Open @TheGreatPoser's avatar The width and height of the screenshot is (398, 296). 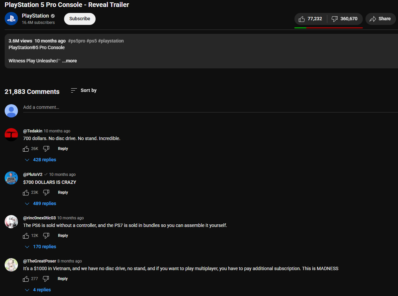coord(11,265)
